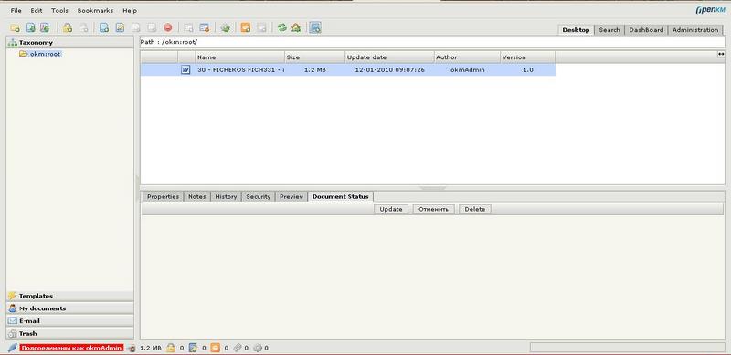Sort the list by Update date column
The height and width of the screenshot is (355, 731).
click(x=390, y=57)
